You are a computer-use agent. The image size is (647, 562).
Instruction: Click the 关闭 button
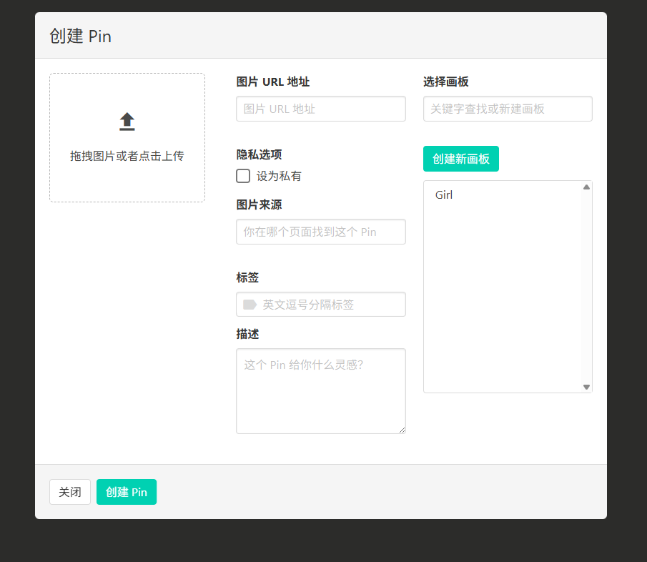(x=70, y=492)
